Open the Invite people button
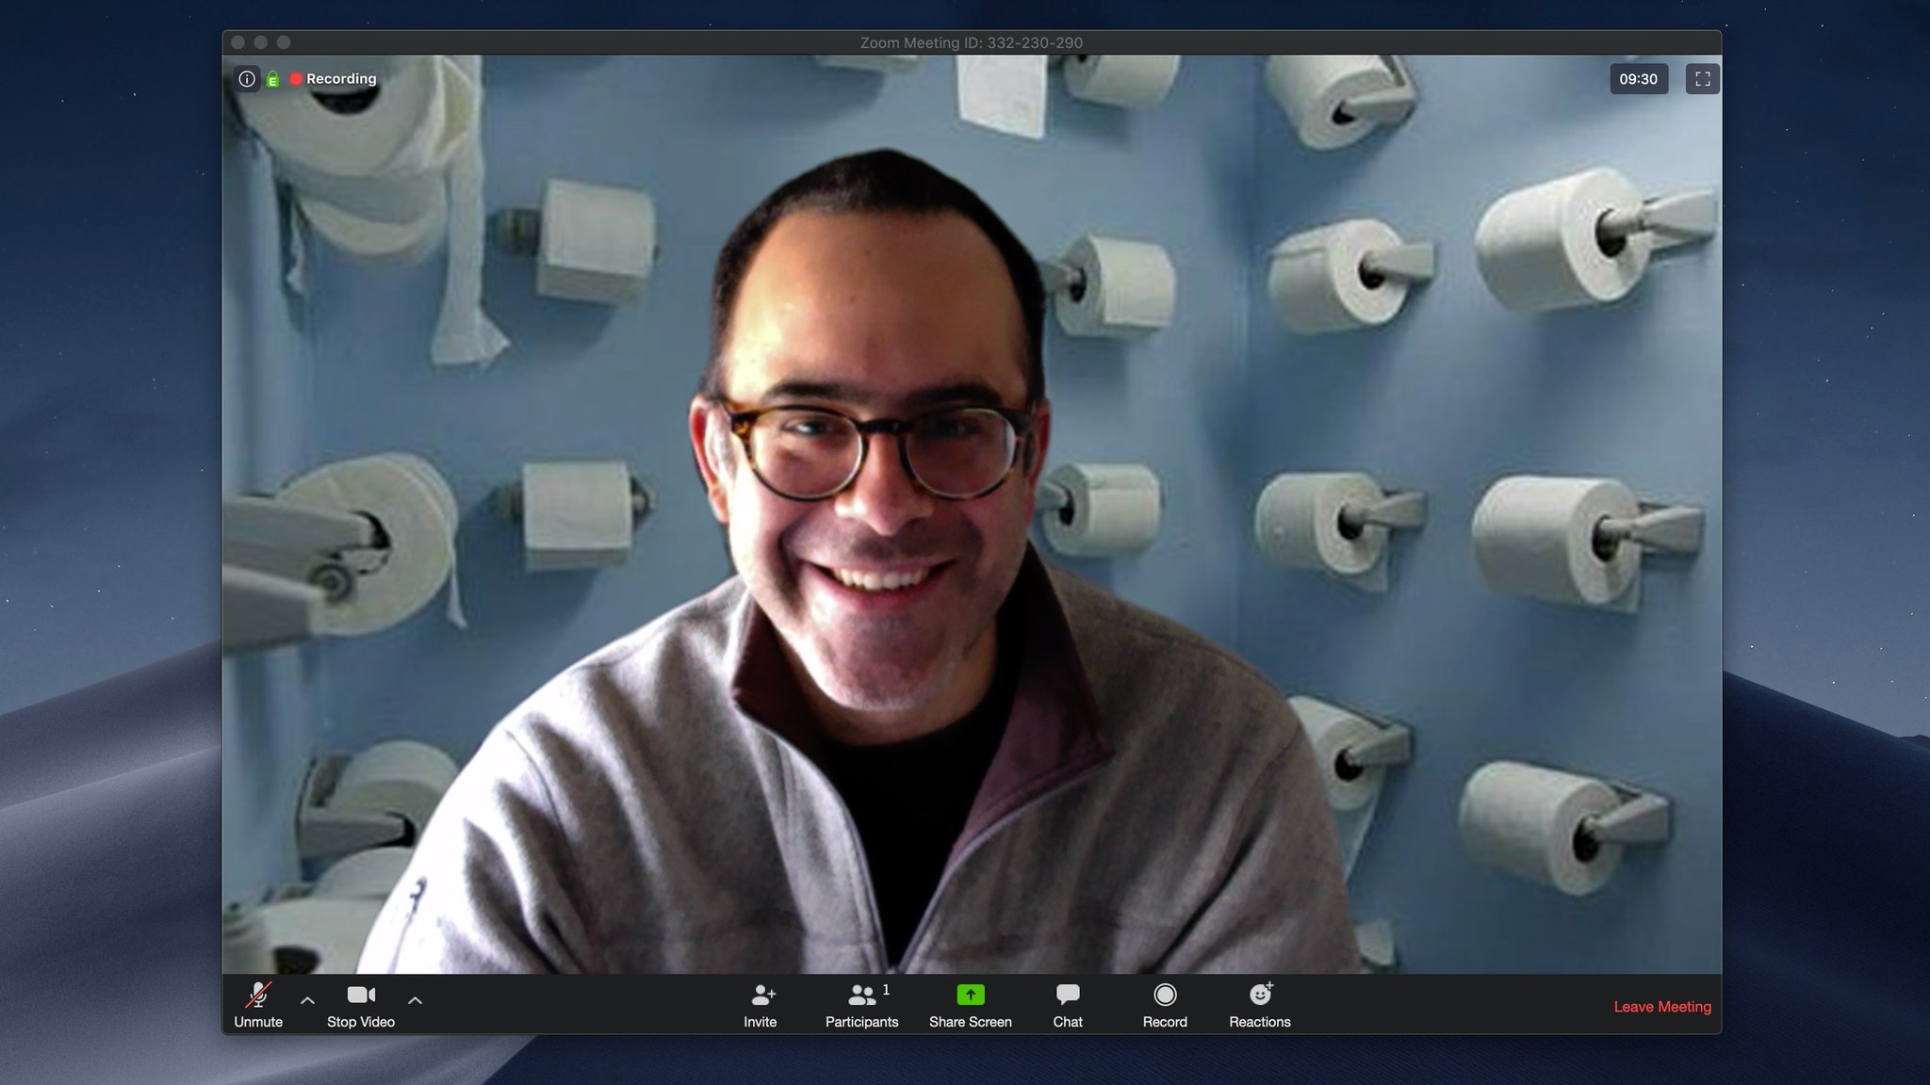 (x=761, y=1005)
